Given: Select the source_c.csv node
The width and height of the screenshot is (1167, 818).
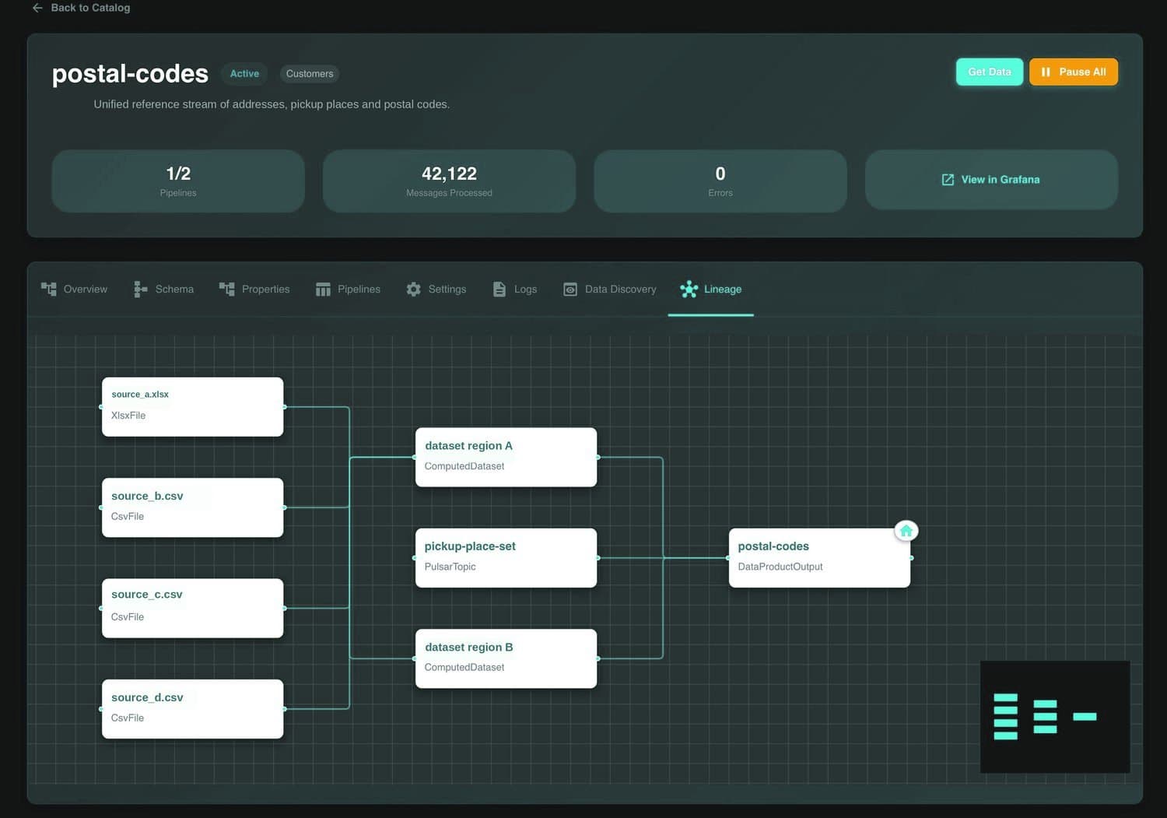Looking at the screenshot, I should [x=193, y=608].
